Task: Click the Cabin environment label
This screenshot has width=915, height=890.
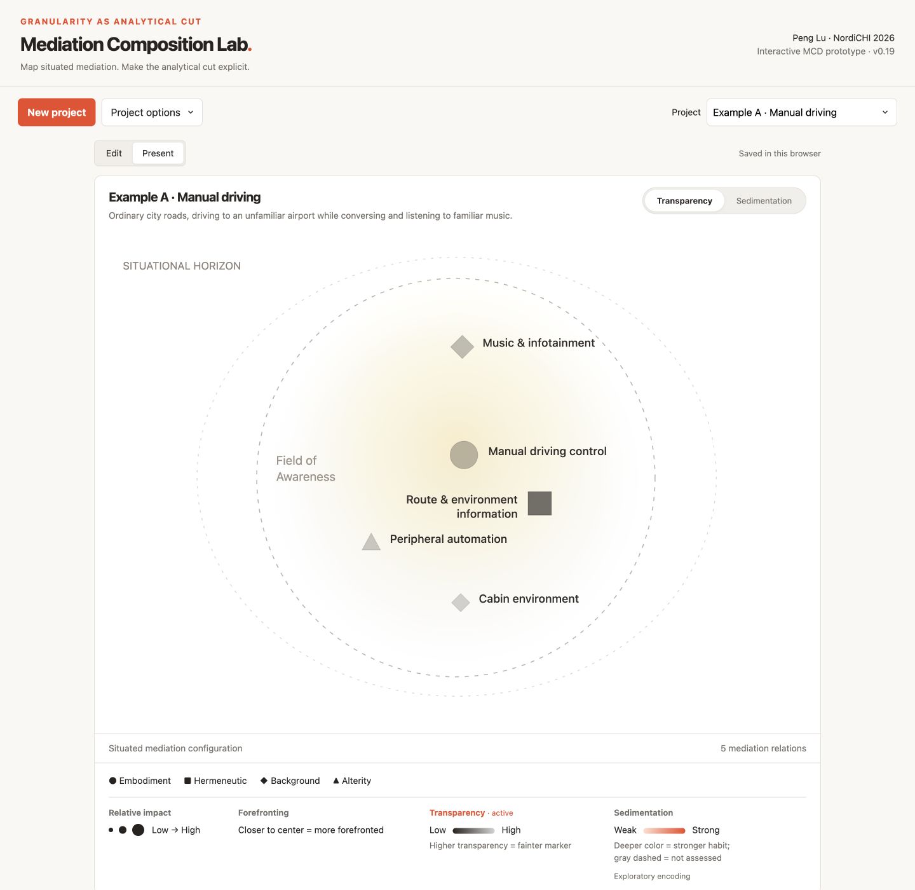Action: 529,599
